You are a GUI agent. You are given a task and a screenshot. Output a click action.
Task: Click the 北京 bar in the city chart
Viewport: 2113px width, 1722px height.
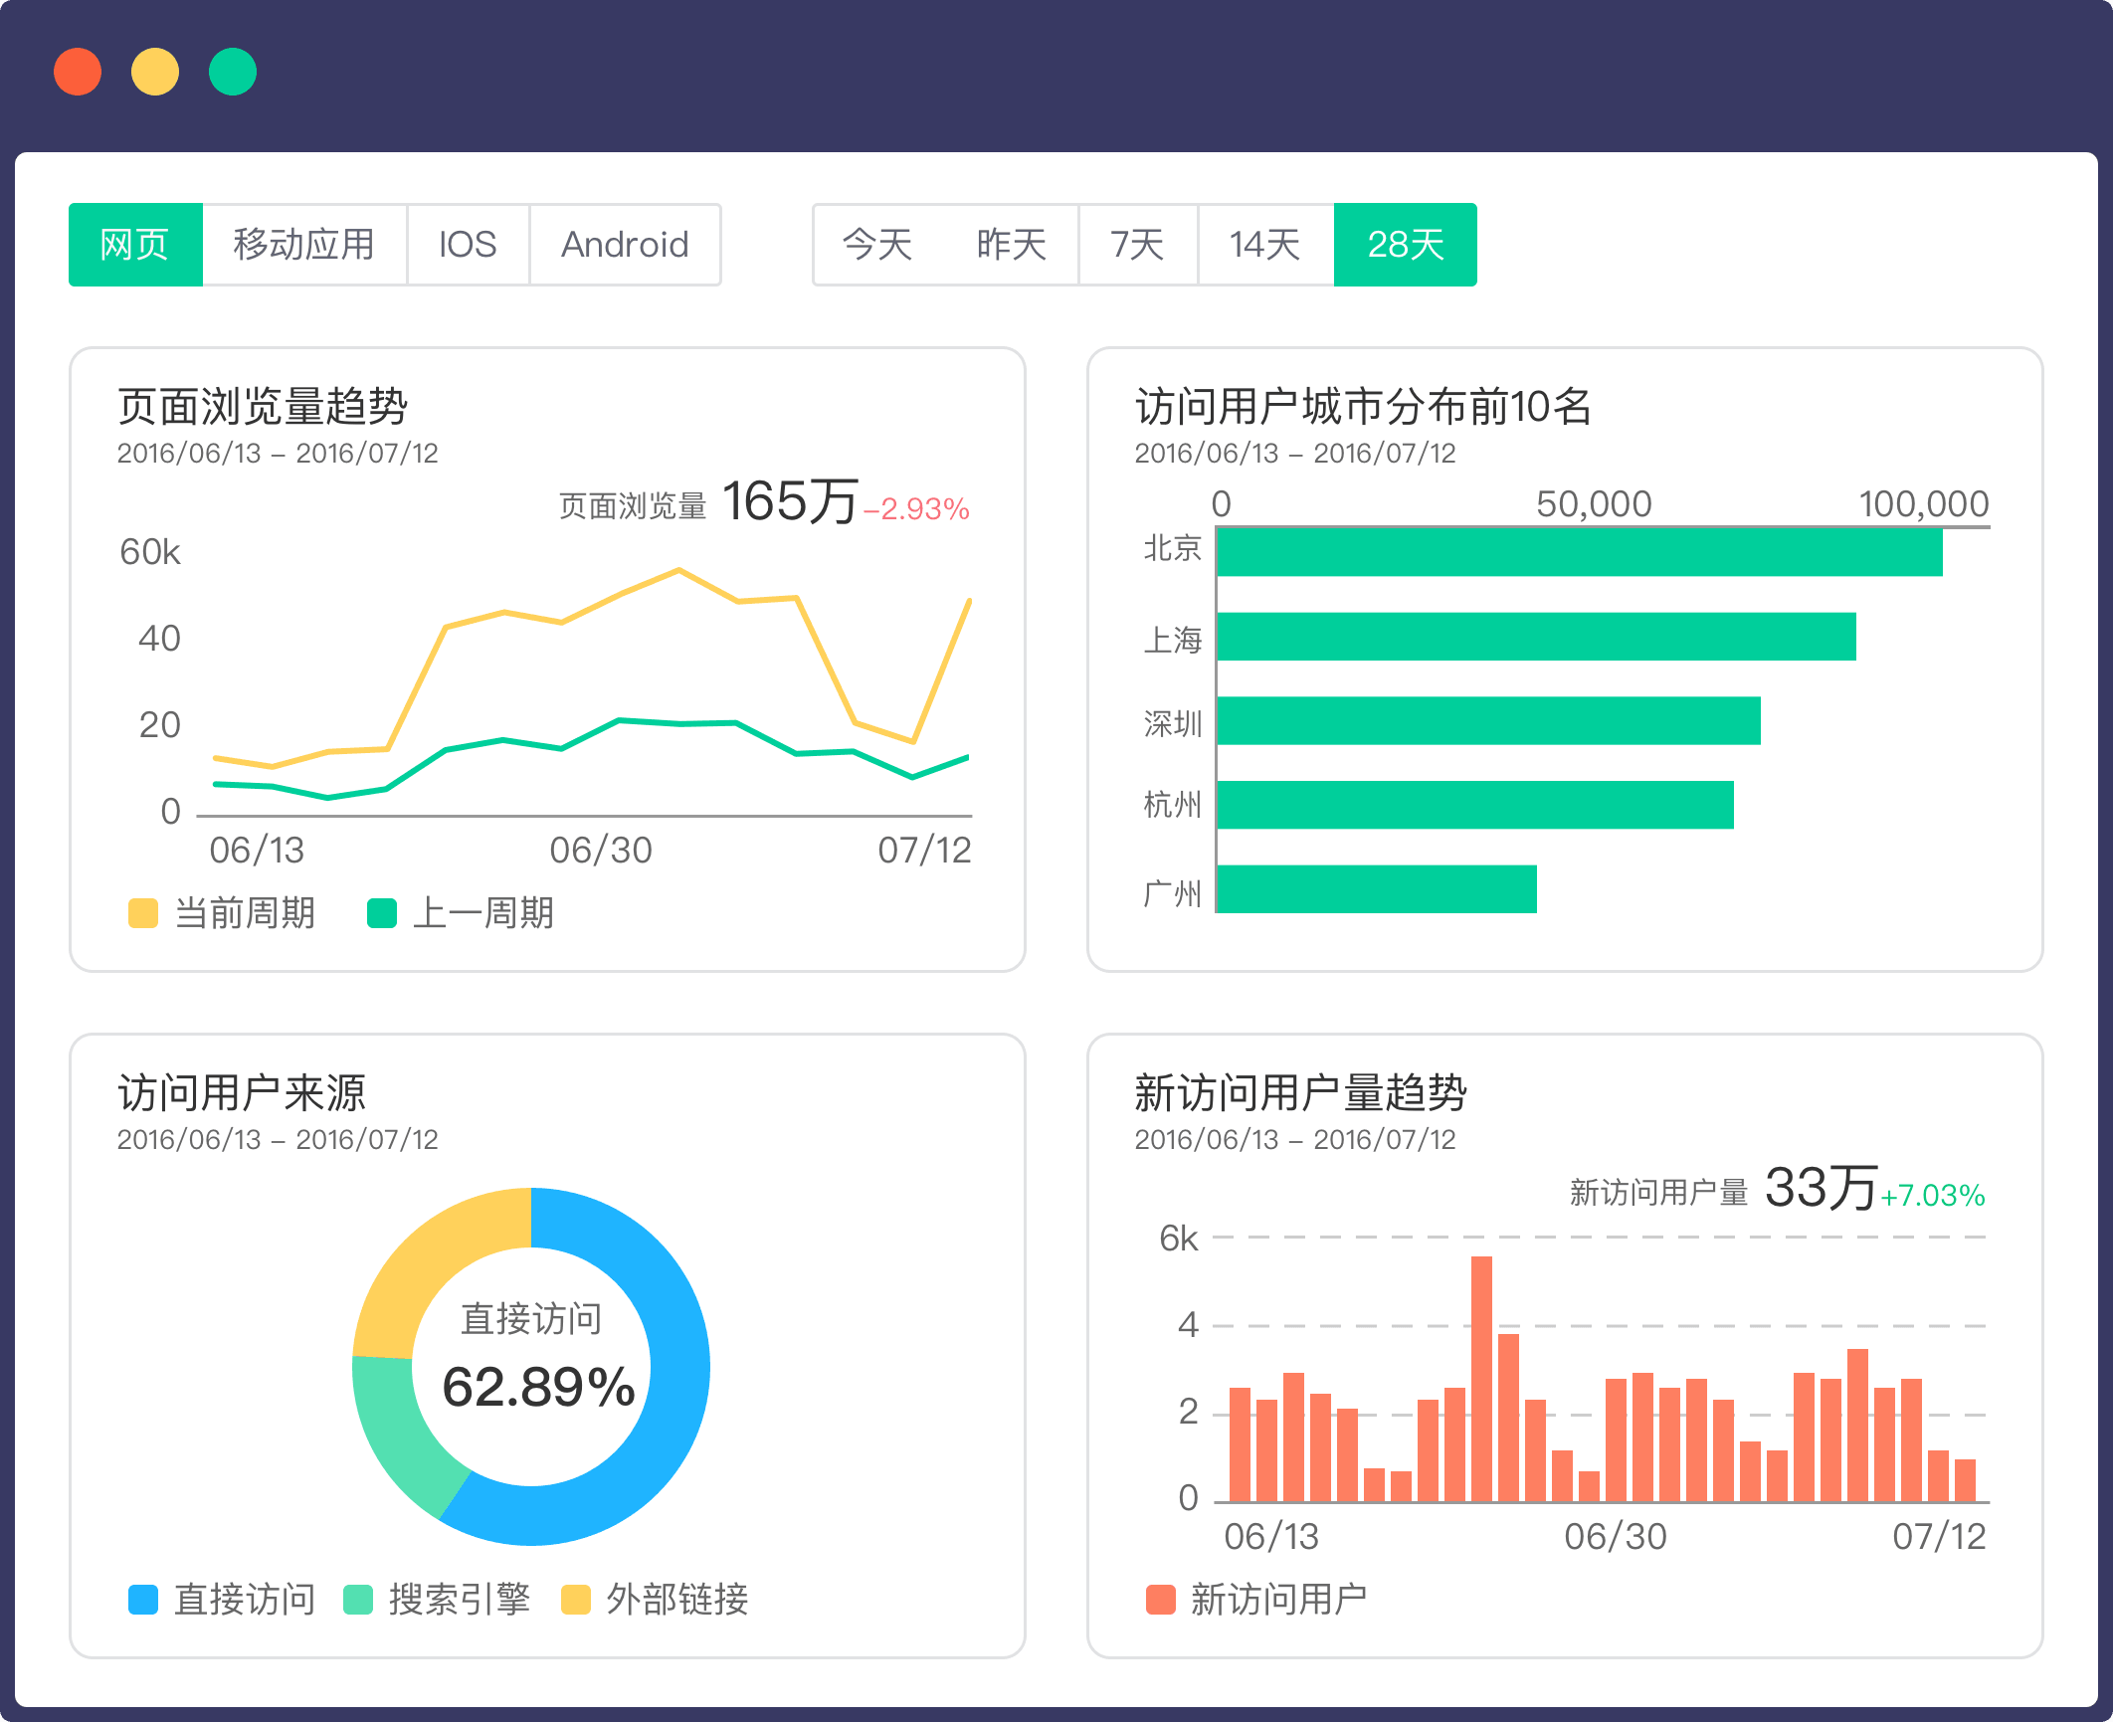pos(1579,553)
